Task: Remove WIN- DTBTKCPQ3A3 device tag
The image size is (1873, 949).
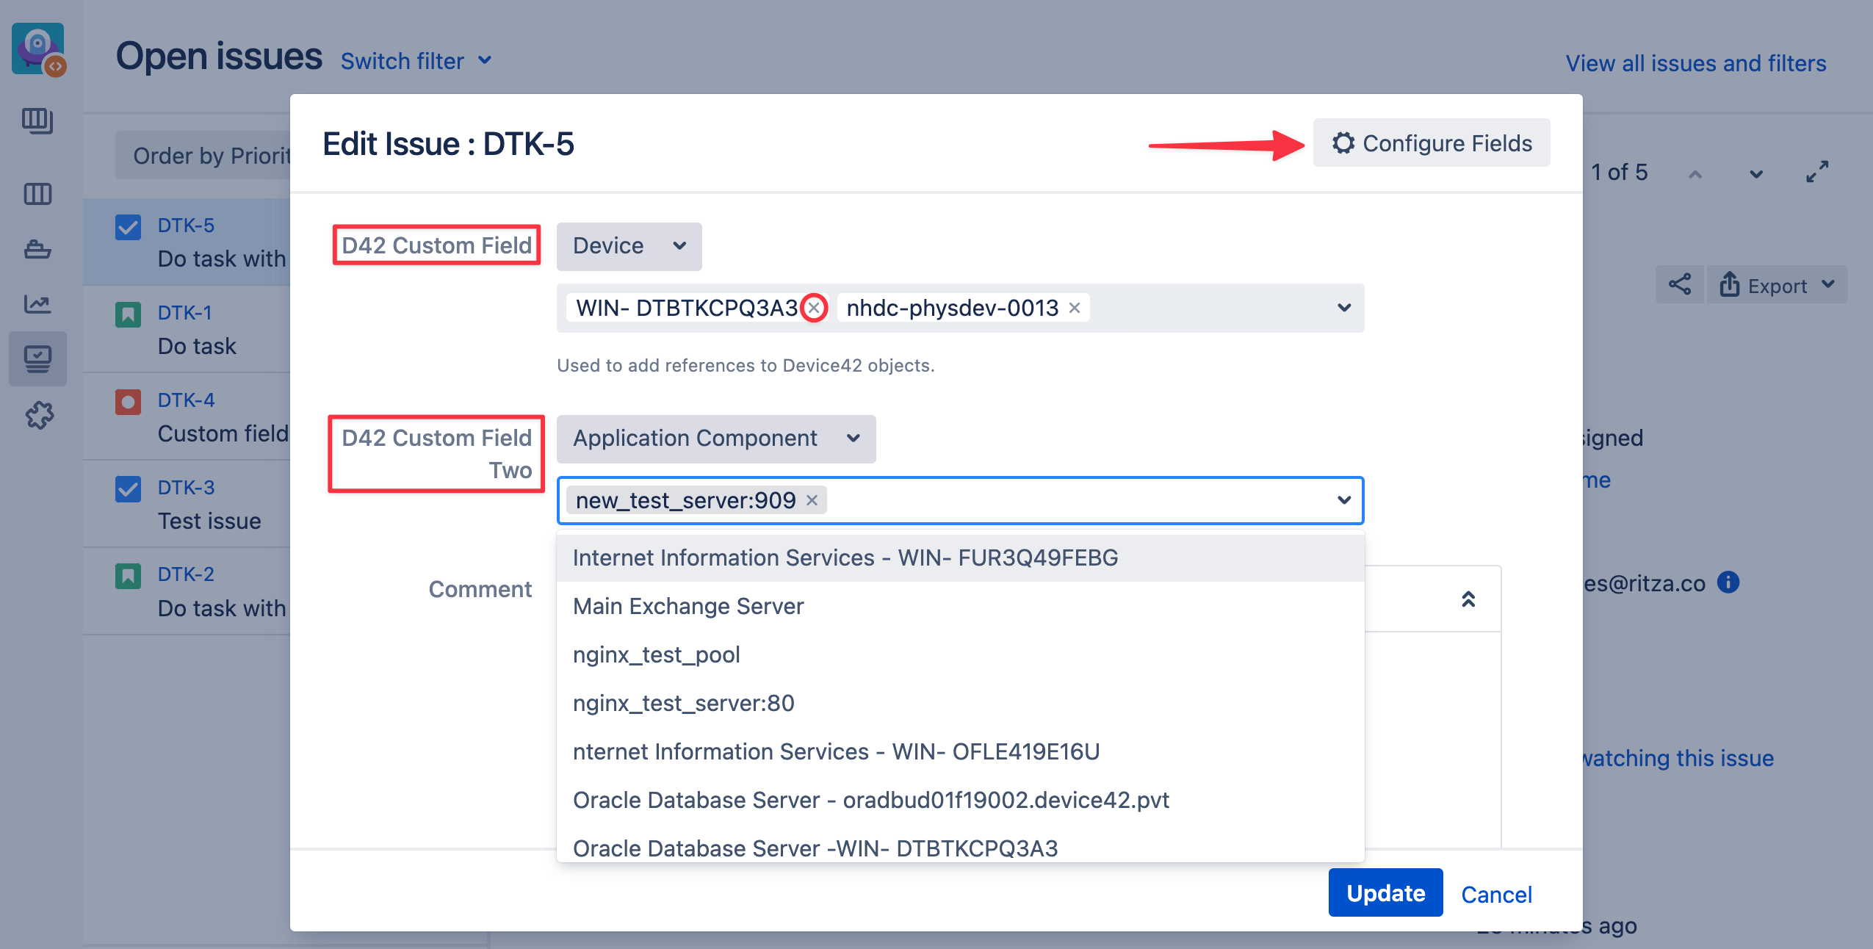Action: click(814, 308)
